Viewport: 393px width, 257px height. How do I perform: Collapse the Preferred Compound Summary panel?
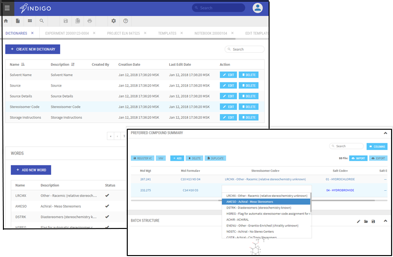(x=385, y=133)
